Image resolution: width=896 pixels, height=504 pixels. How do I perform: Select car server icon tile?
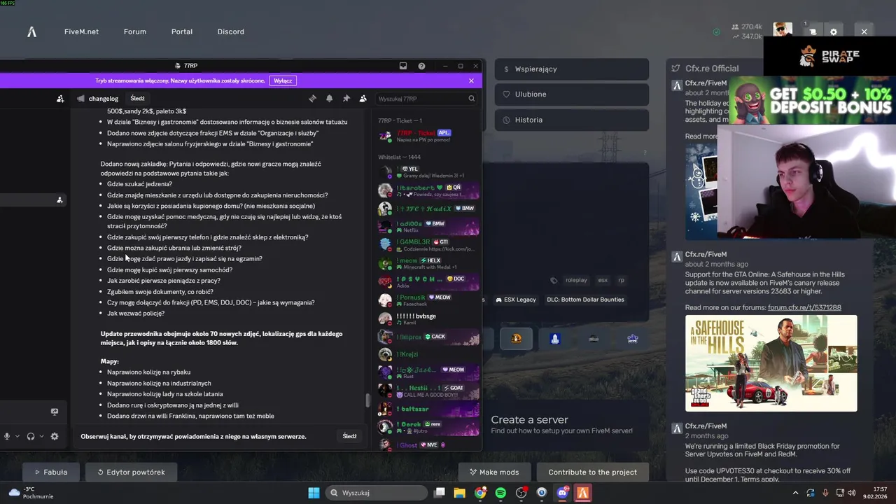tap(594, 338)
